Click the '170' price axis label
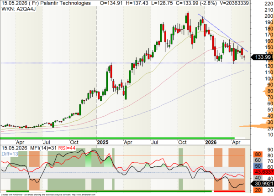The height and width of the screenshot is (196, 274). [x=269, y=35]
